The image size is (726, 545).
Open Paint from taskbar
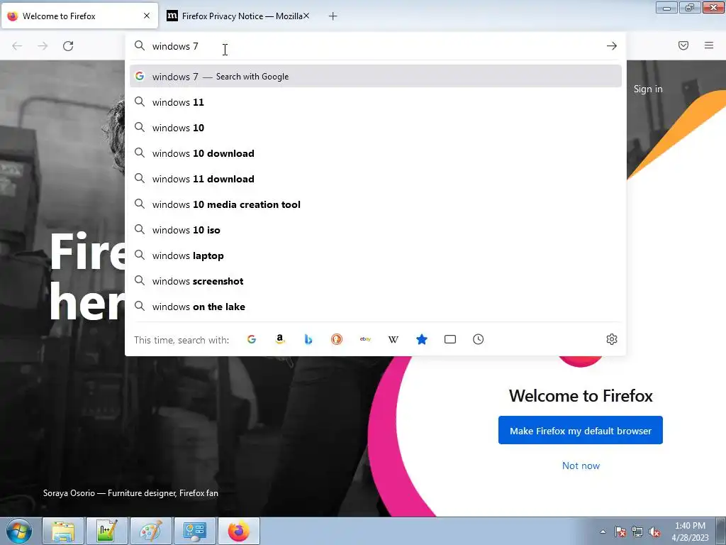pyautogui.click(x=151, y=531)
